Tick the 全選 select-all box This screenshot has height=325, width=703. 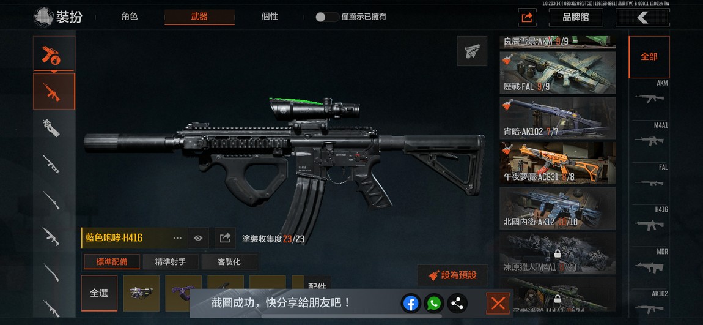(x=99, y=293)
